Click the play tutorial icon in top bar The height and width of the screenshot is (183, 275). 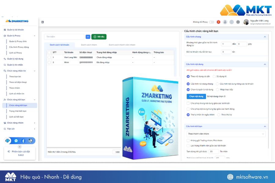232,22
